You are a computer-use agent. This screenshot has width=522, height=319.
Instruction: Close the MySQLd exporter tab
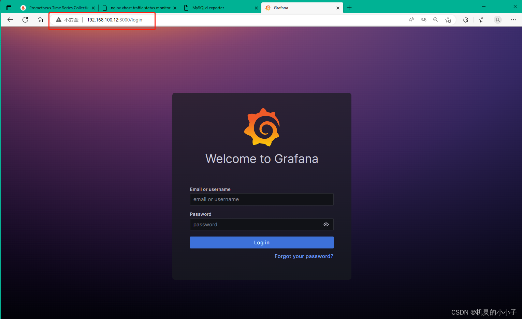[256, 8]
